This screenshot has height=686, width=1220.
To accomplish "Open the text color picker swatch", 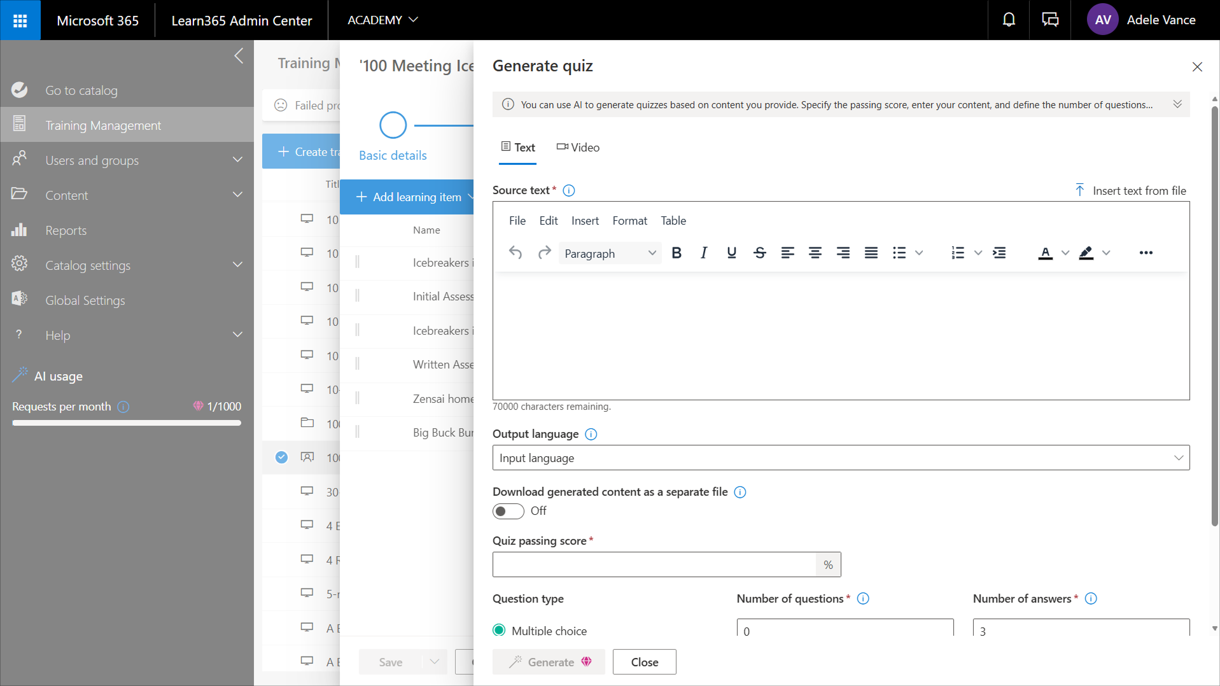I will pyautogui.click(x=1045, y=253).
